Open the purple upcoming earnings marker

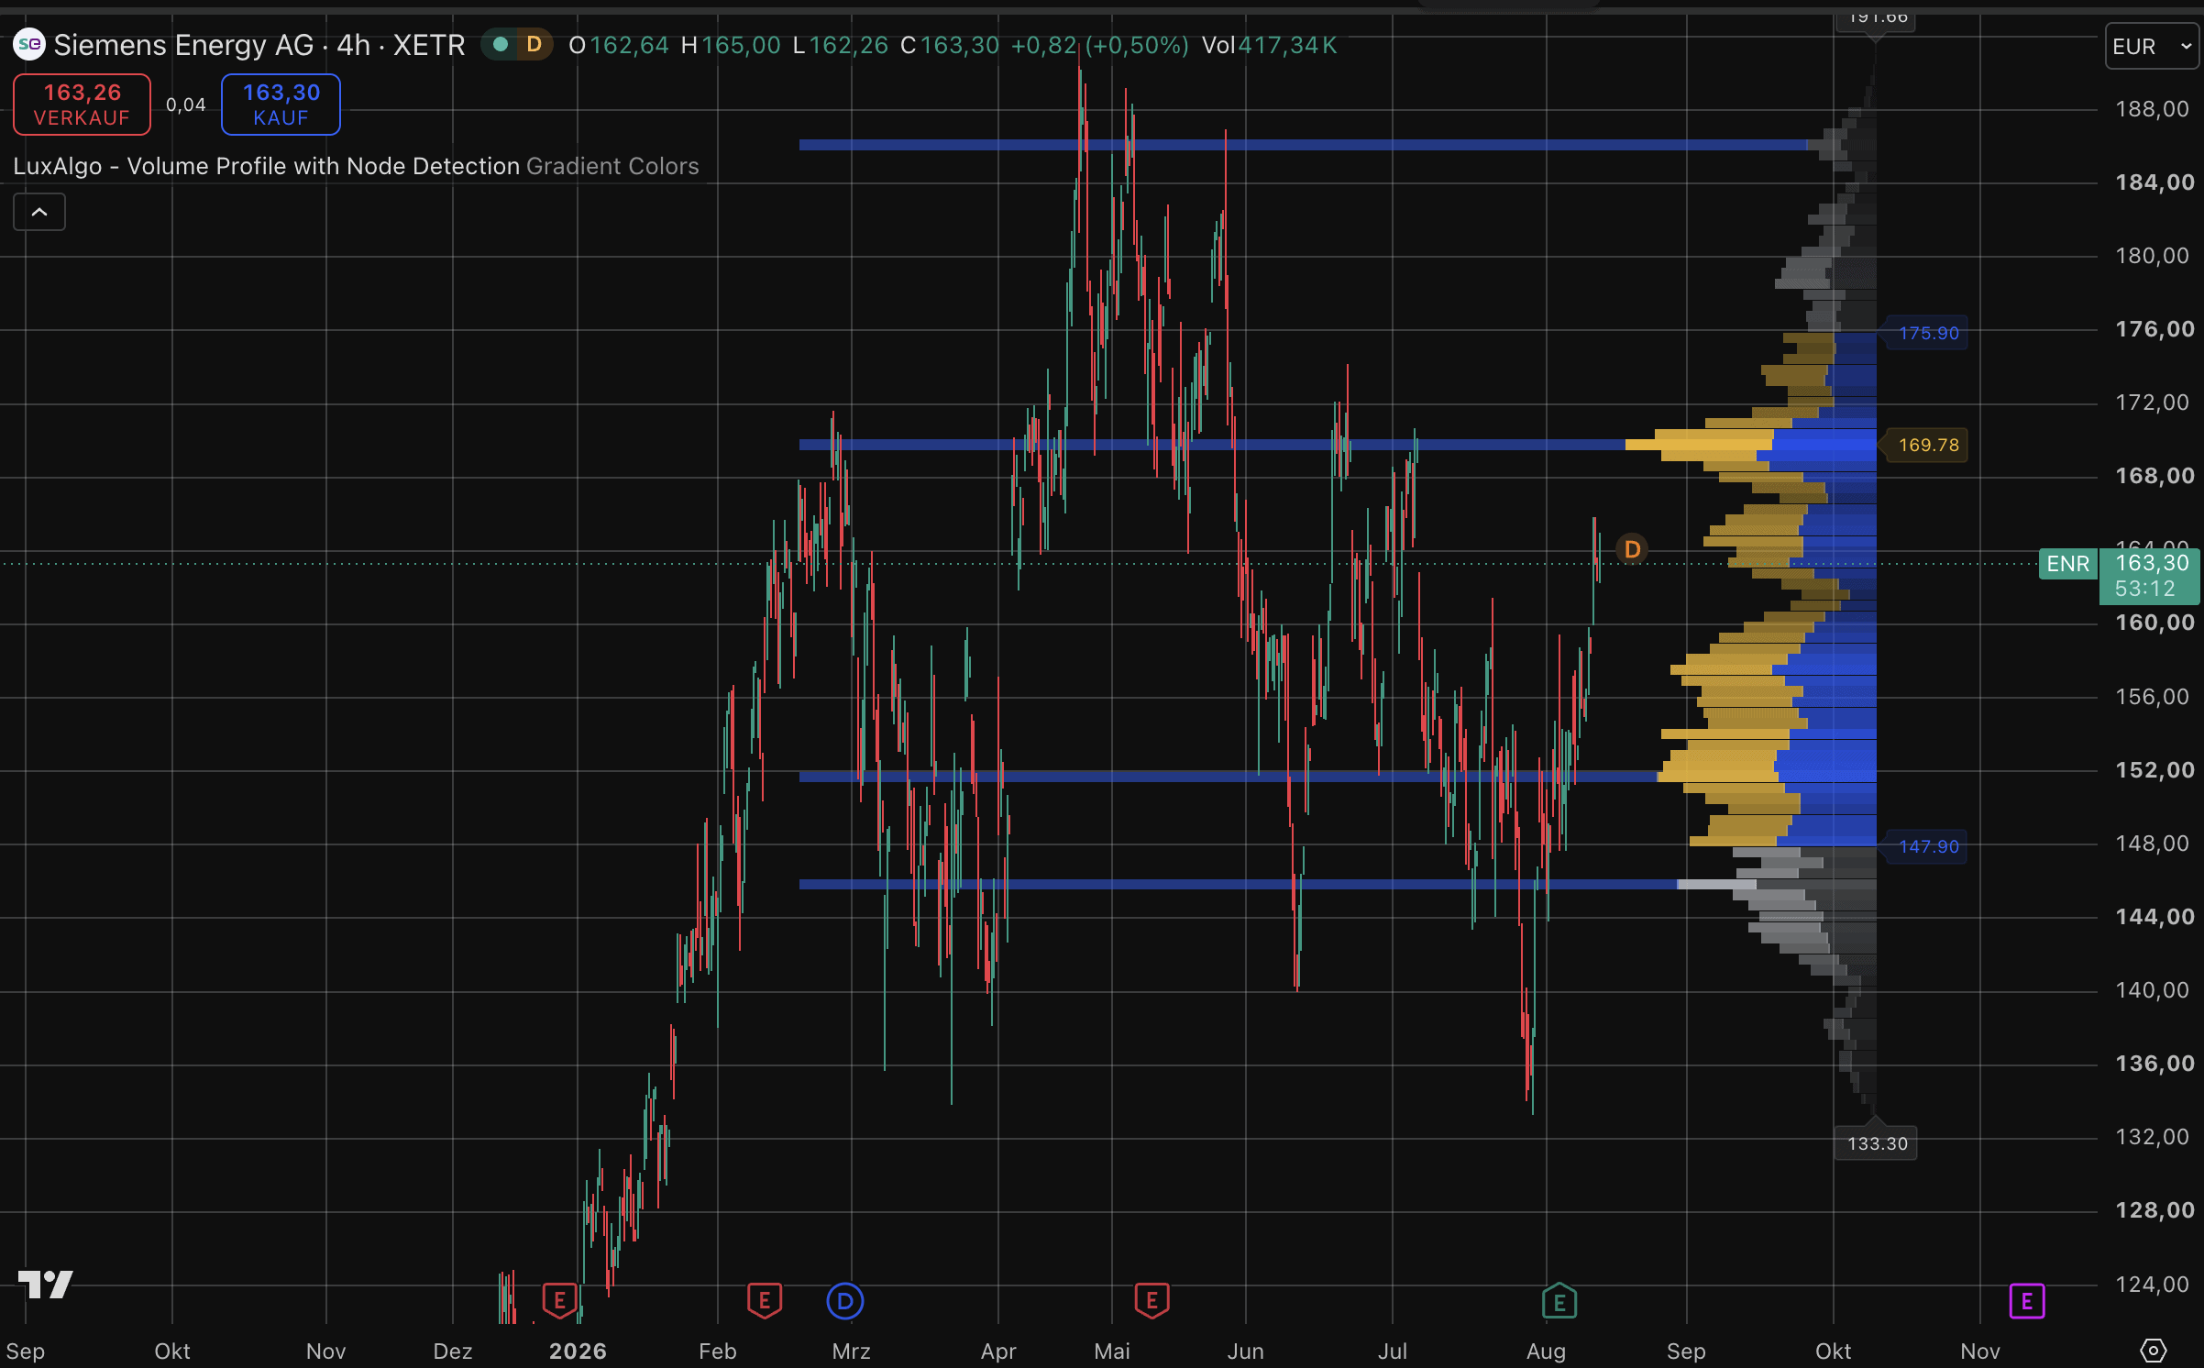tap(2027, 1301)
